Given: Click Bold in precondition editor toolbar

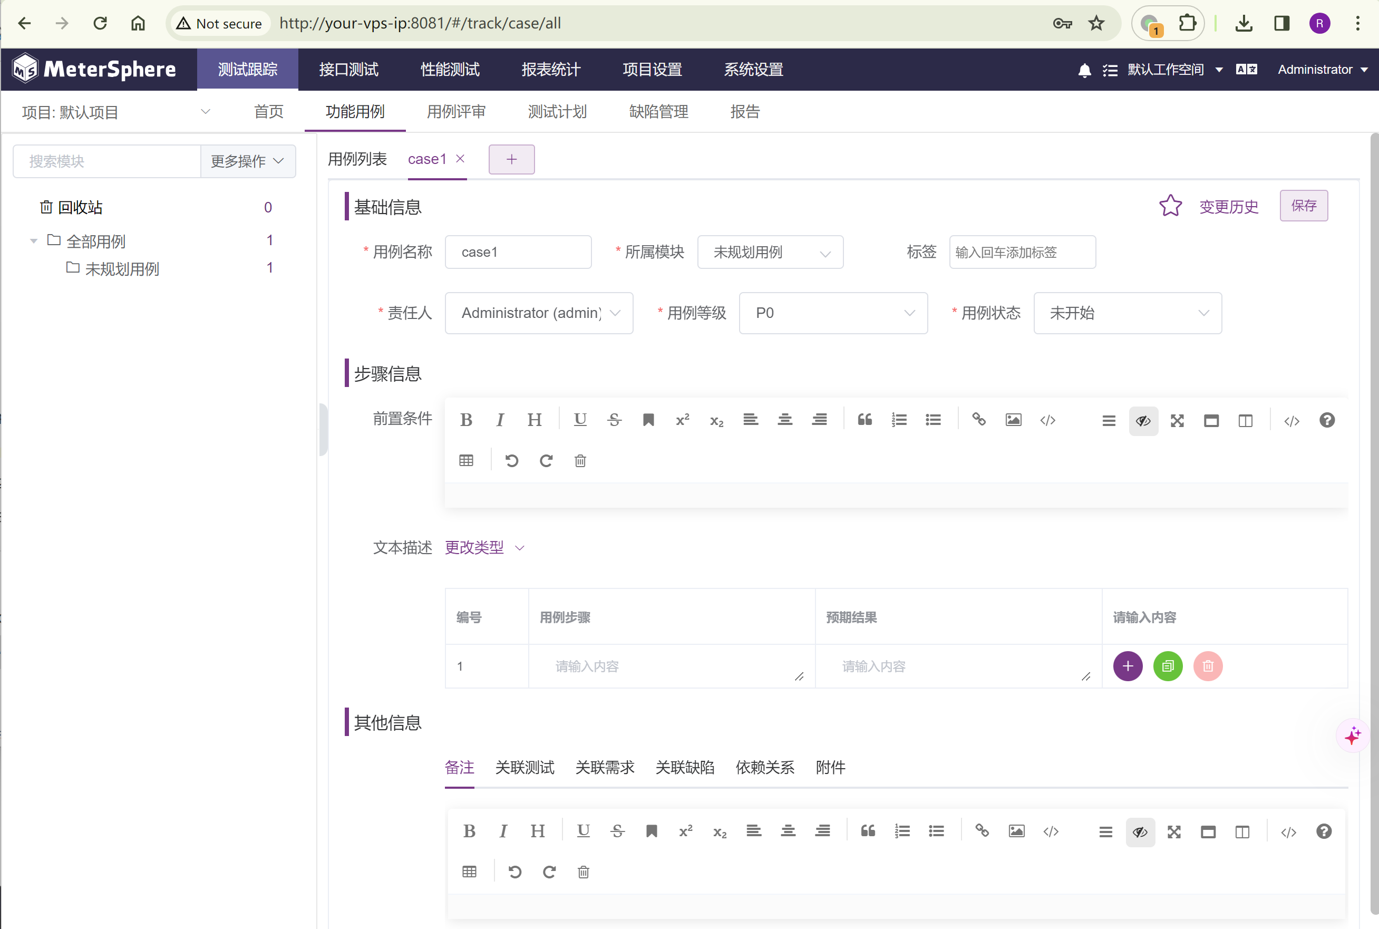Looking at the screenshot, I should (x=466, y=420).
